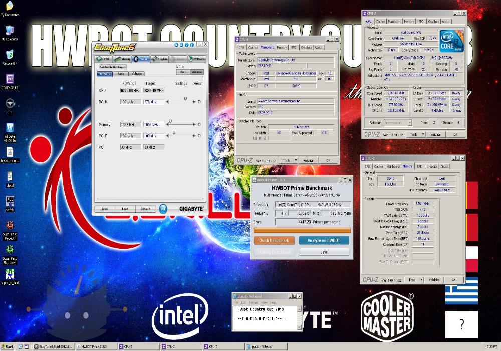
Task: Click the Save button in EasyTune6
Action: pyautogui.click(x=105, y=209)
